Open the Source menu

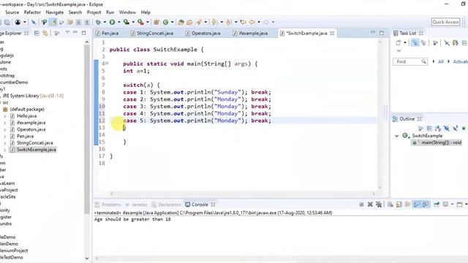12,12
